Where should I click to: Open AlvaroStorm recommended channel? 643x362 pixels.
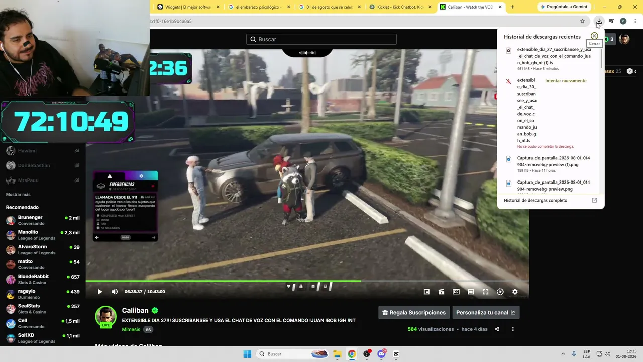click(x=43, y=250)
